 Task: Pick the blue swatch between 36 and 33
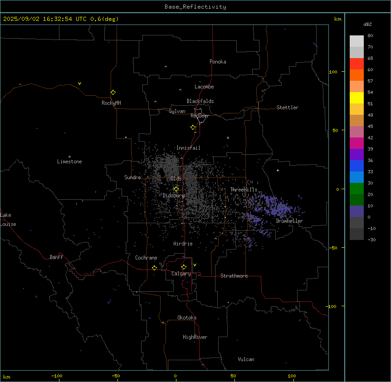point(357,166)
